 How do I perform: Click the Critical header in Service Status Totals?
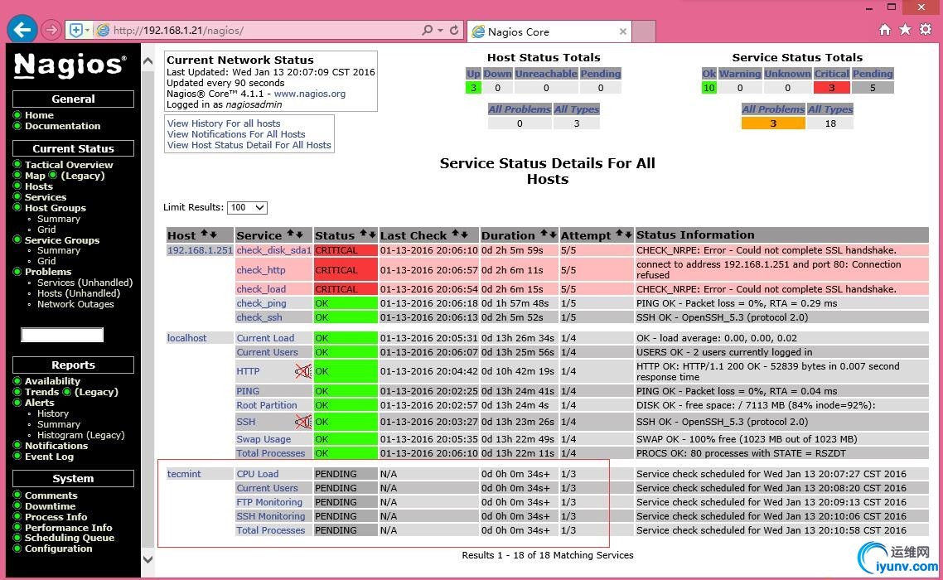point(832,74)
